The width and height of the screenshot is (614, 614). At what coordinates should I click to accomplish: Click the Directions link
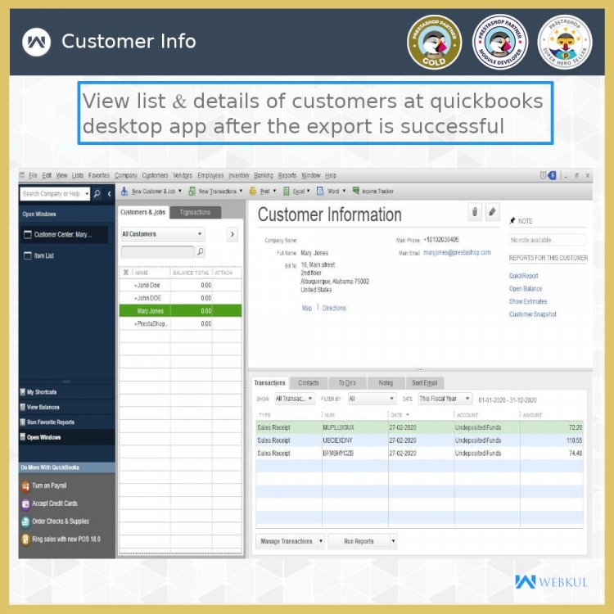click(x=334, y=308)
